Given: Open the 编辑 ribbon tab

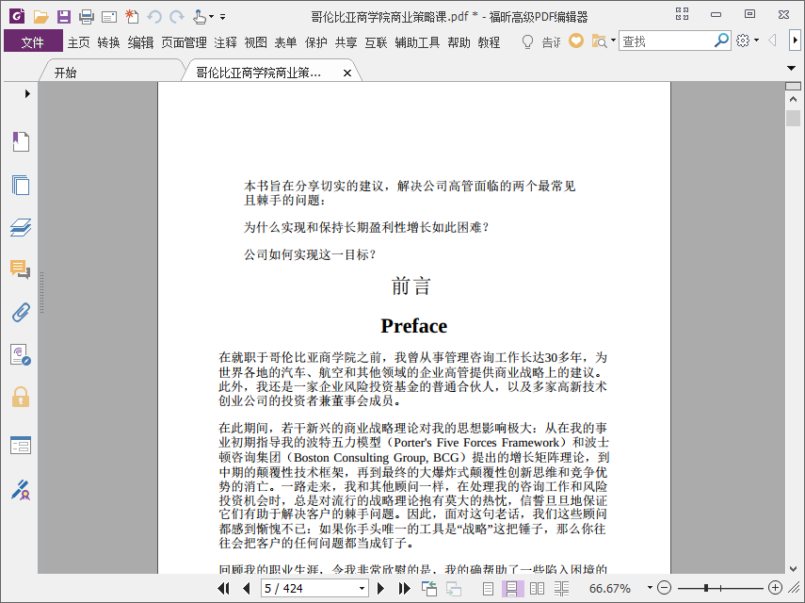Looking at the screenshot, I should coord(140,42).
